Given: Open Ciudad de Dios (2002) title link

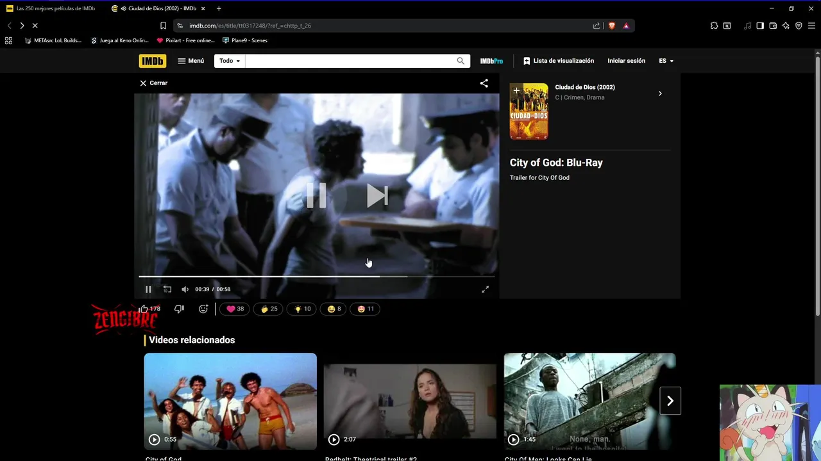Looking at the screenshot, I should (585, 87).
